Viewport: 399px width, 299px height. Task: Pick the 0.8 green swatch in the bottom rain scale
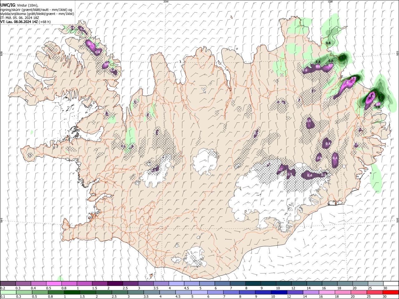click(56, 292)
